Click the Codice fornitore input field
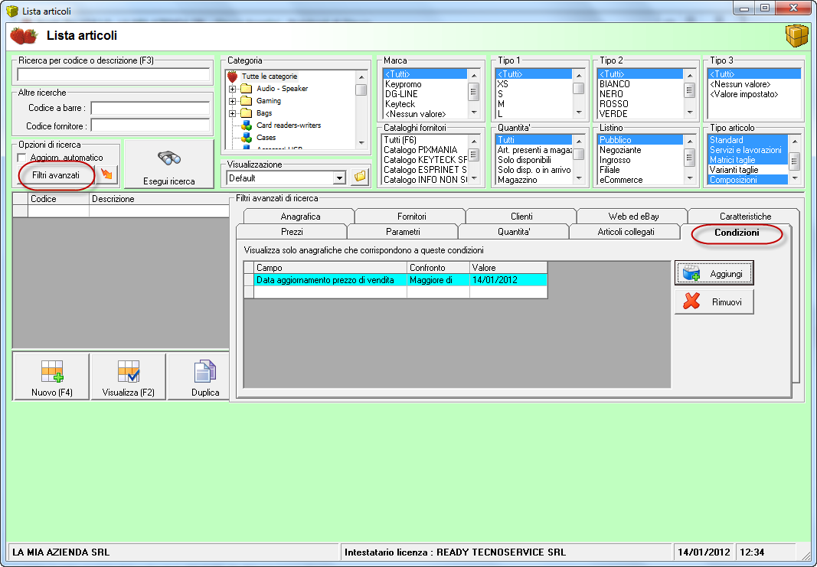The width and height of the screenshot is (817, 567). pyautogui.click(x=151, y=125)
